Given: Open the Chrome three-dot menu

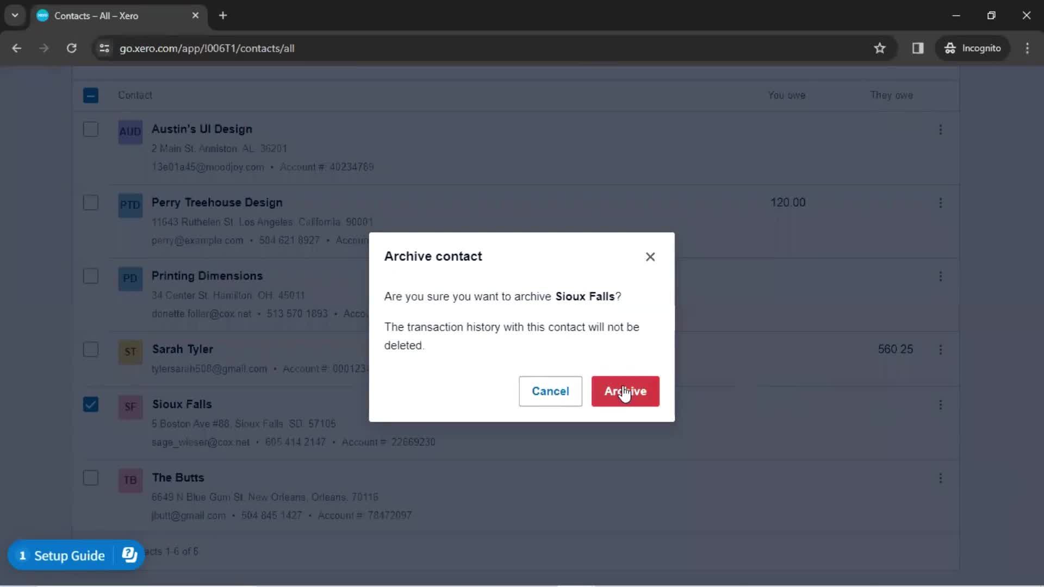Looking at the screenshot, I should [x=1027, y=48].
